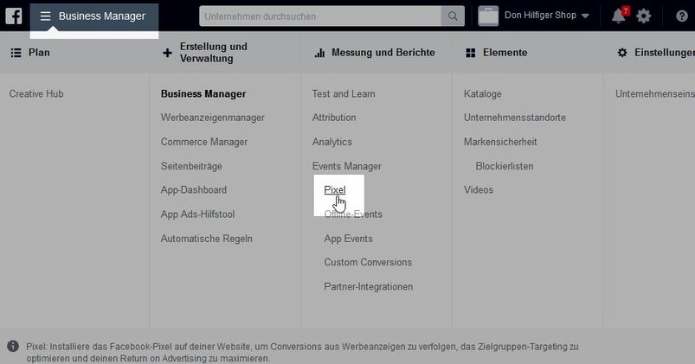The width and height of the screenshot is (695, 364).
Task: Select the Plan column header
Action: click(x=39, y=53)
